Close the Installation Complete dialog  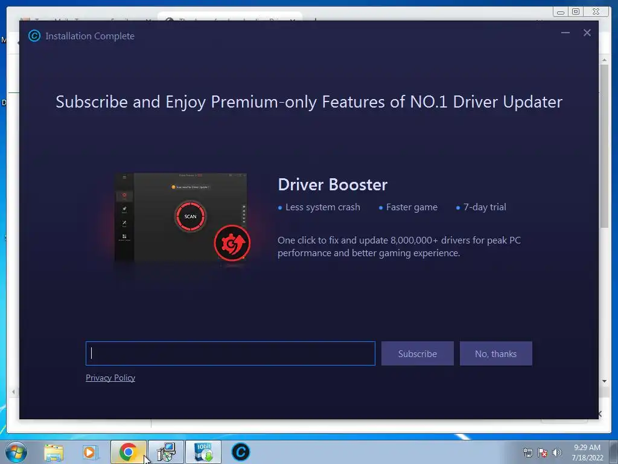[x=587, y=33]
